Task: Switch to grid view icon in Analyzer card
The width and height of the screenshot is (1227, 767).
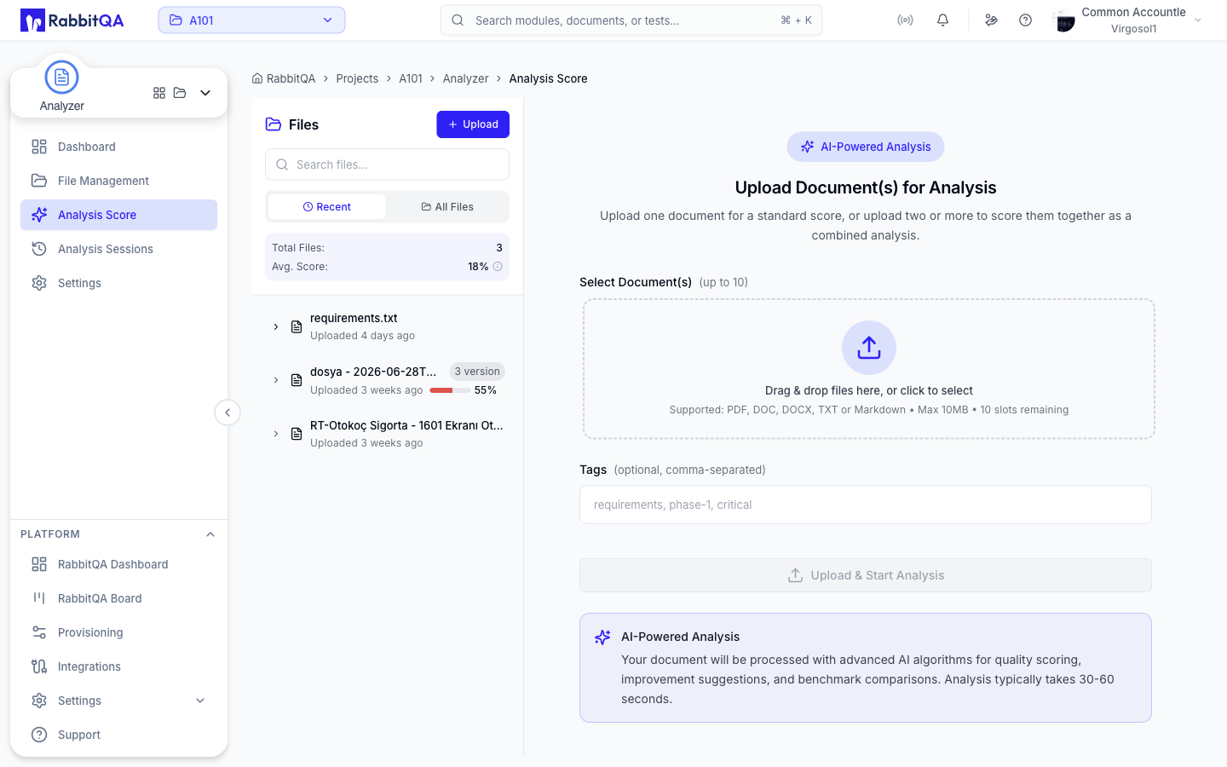Action: point(159,93)
